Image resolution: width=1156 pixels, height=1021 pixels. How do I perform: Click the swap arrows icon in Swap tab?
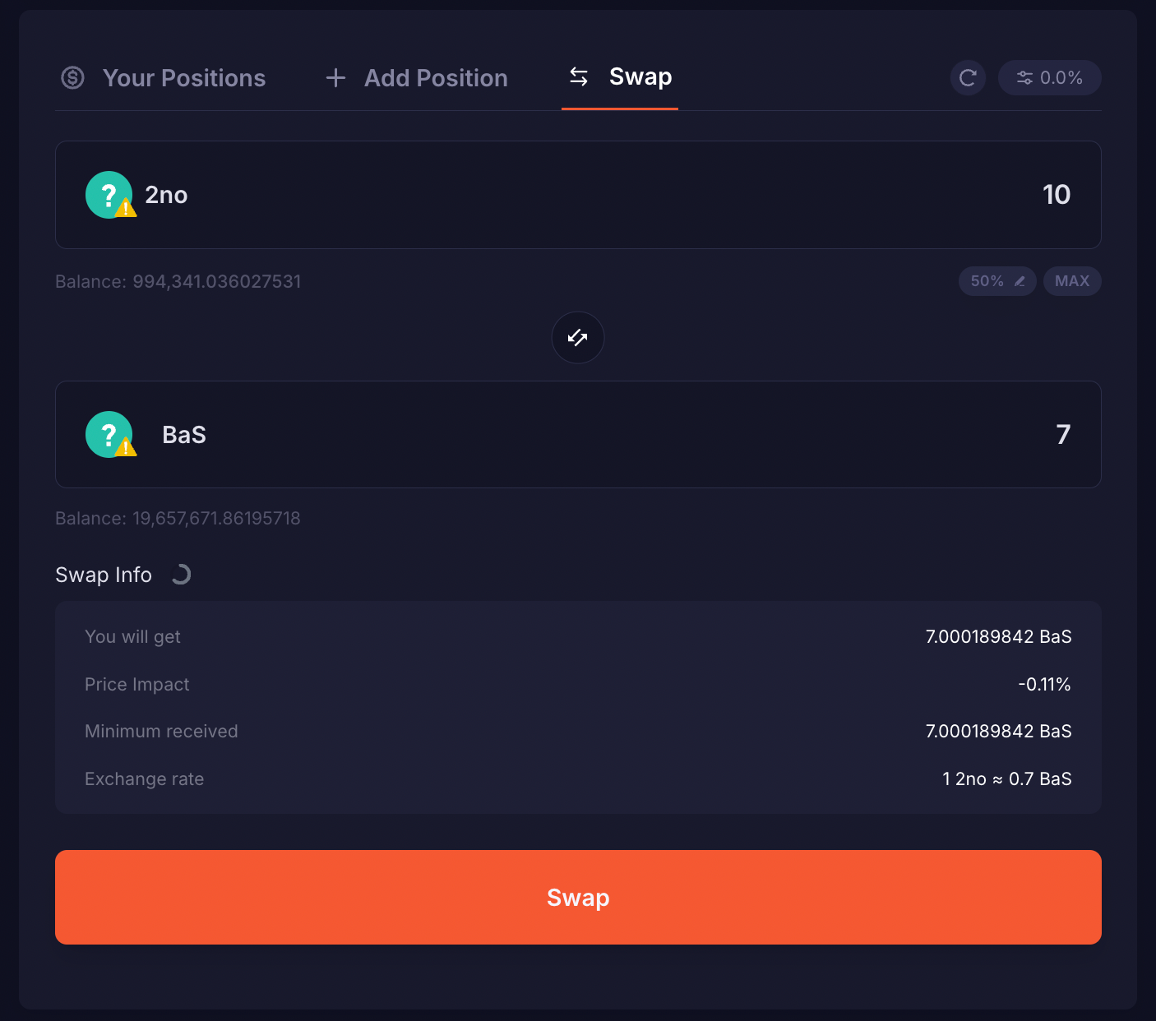(x=579, y=76)
